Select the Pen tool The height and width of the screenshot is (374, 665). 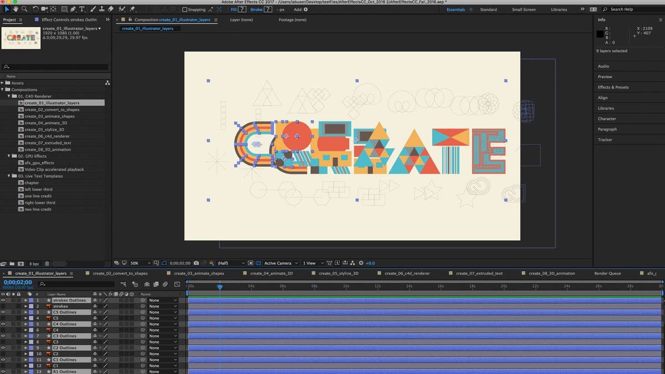[x=73, y=9]
